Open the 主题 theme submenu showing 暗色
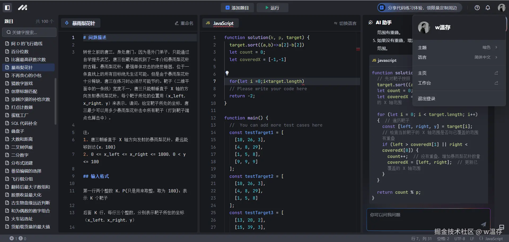Viewport: 509px width, 242px height. click(x=459, y=47)
